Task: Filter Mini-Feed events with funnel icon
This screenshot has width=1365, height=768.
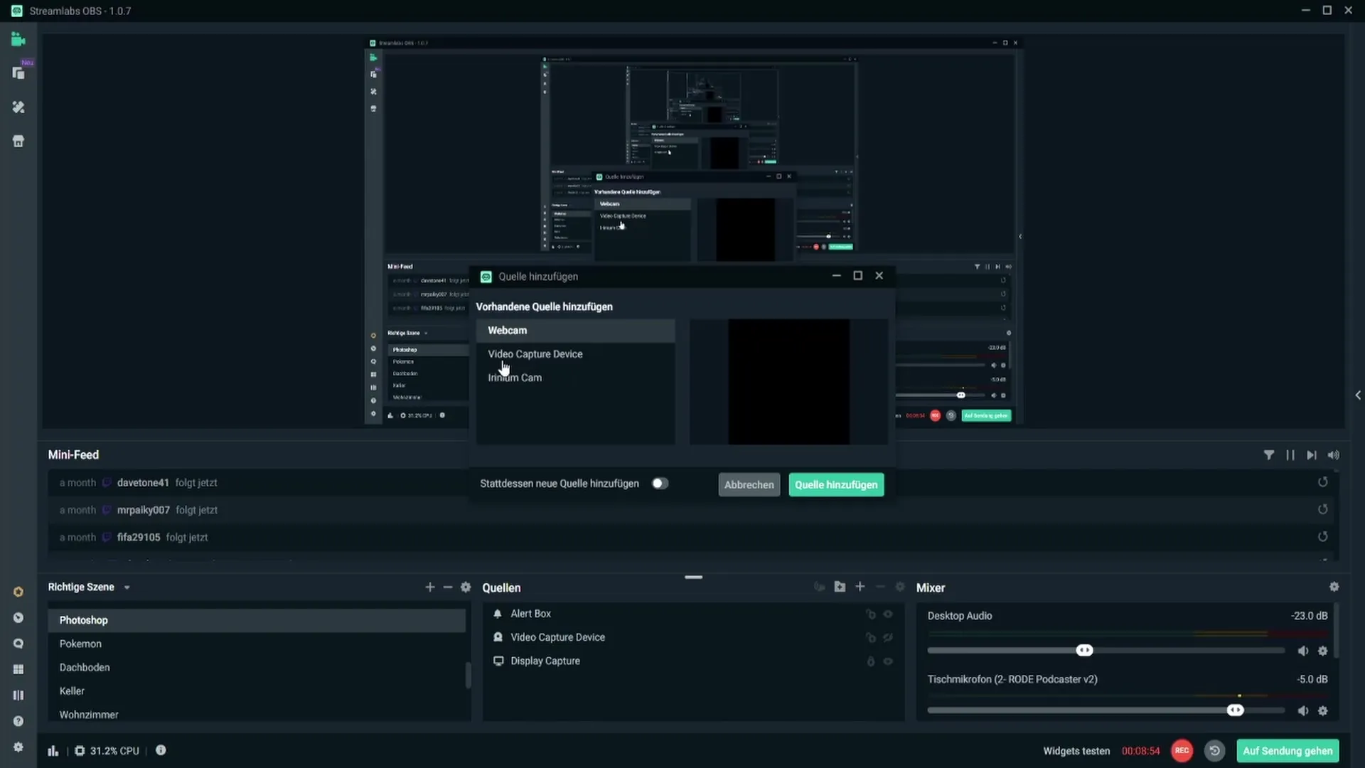Action: coord(1269,455)
